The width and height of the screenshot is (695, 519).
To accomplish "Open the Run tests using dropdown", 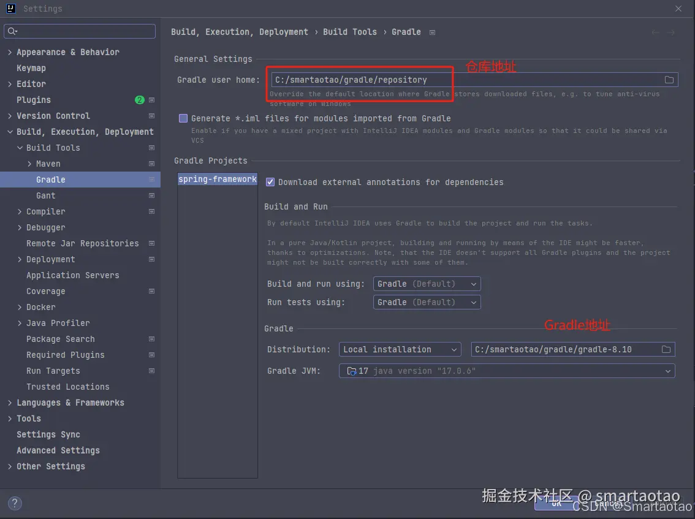I will click(427, 302).
